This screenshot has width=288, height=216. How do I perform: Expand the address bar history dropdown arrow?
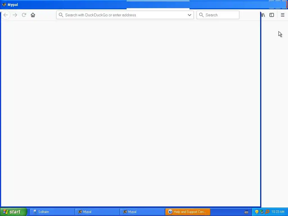pos(190,15)
